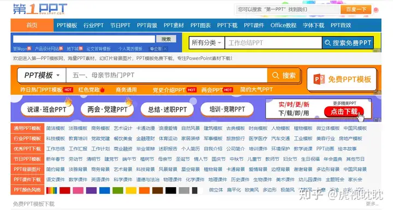Viewport: 393px width, 210px height.
Task: Open the 中国风模板 link
Action: click(355, 128)
